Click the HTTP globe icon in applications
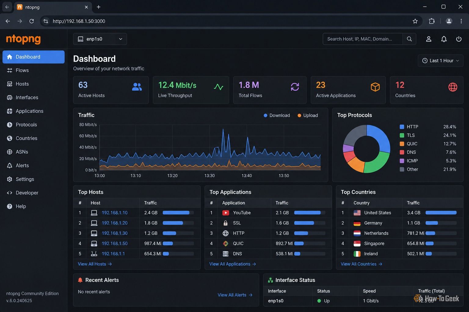 [226, 233]
